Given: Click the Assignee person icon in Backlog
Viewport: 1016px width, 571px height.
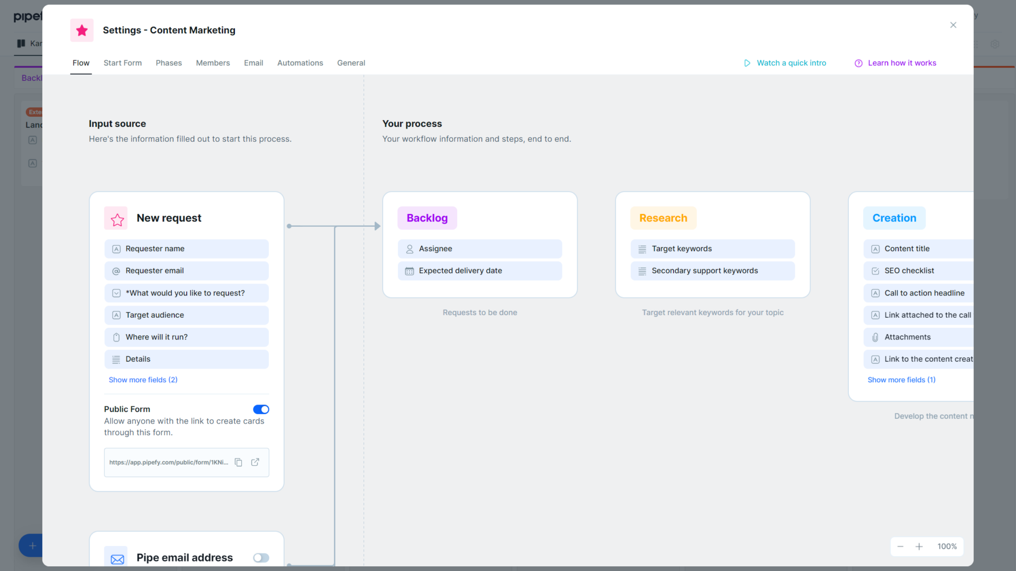Looking at the screenshot, I should [409, 248].
